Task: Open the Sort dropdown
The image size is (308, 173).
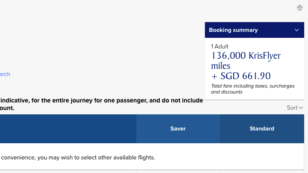Action: click(x=292, y=108)
